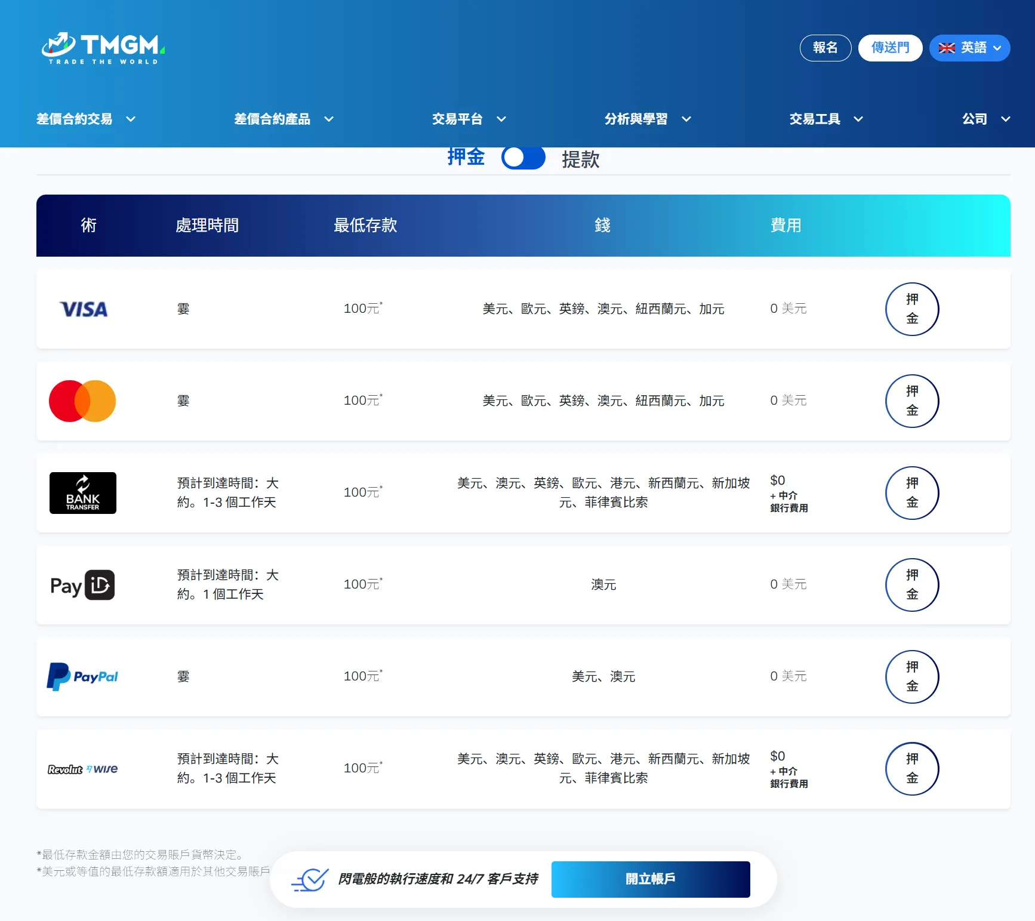
Task: Open the 交易平台 nav item
Action: click(457, 119)
